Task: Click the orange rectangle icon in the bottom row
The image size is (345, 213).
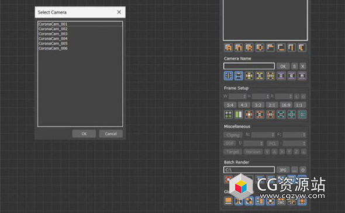Action: pyautogui.click(x=229, y=201)
